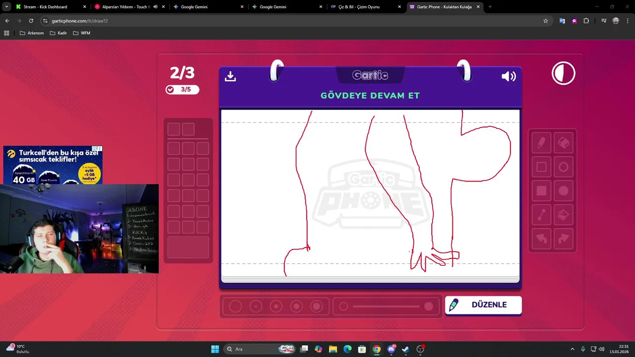This screenshot has height=357, width=635.
Task: Close the Çiz & Bil tab
Action: [400, 7]
